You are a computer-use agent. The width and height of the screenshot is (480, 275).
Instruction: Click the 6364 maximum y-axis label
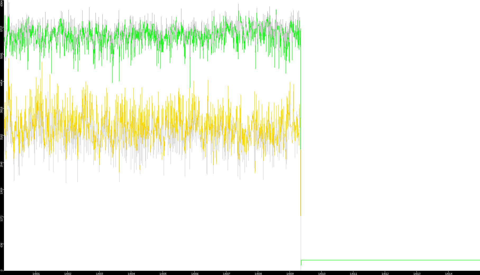(x=2, y=3)
